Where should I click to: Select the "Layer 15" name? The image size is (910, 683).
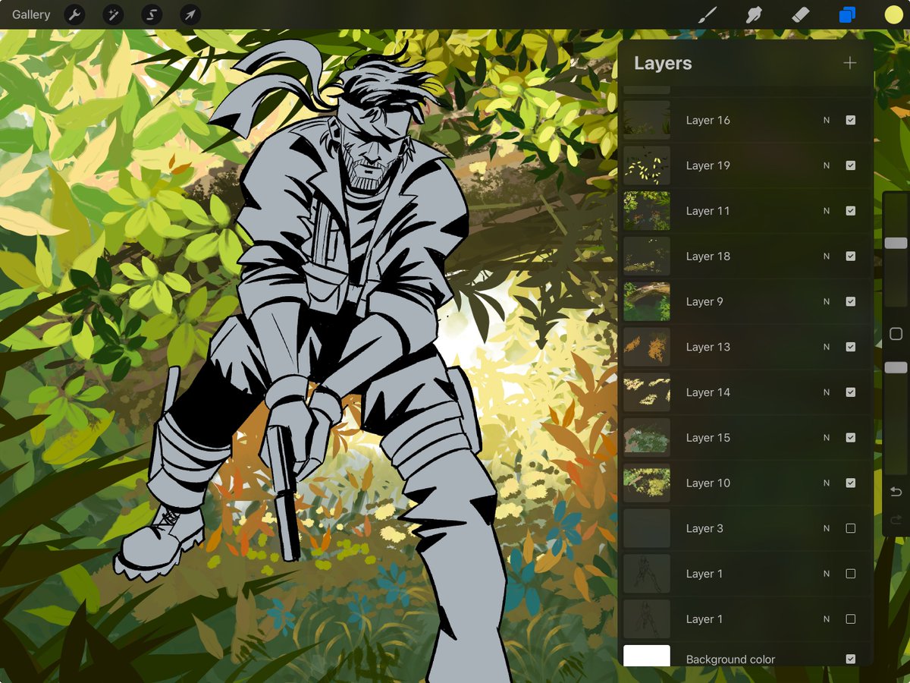click(708, 438)
